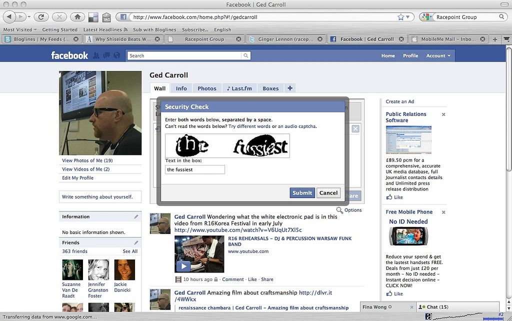
Task: Bookmark this page with the star icon
Action: tap(400, 17)
